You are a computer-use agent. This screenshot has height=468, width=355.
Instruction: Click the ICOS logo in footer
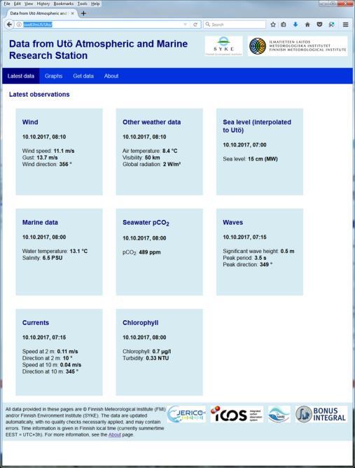pos(237,414)
